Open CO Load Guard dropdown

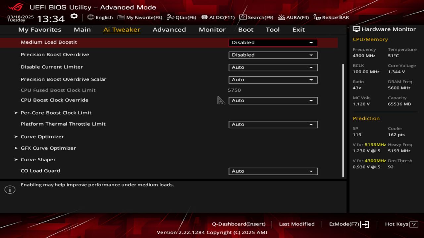coord(273,171)
